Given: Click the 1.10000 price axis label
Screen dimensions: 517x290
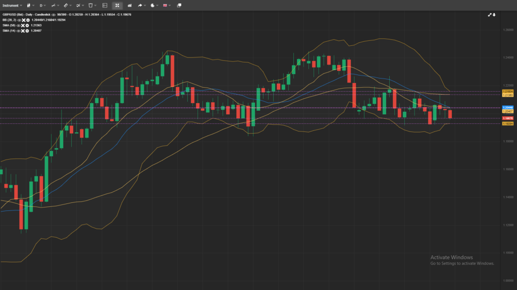Looking at the screenshot, I should [508, 253].
